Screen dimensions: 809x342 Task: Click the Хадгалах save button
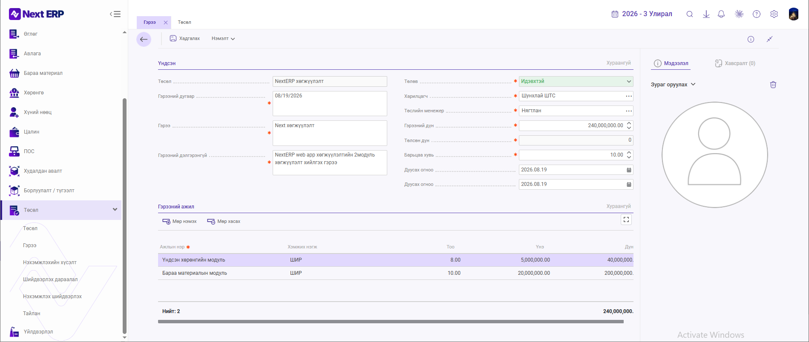(185, 39)
